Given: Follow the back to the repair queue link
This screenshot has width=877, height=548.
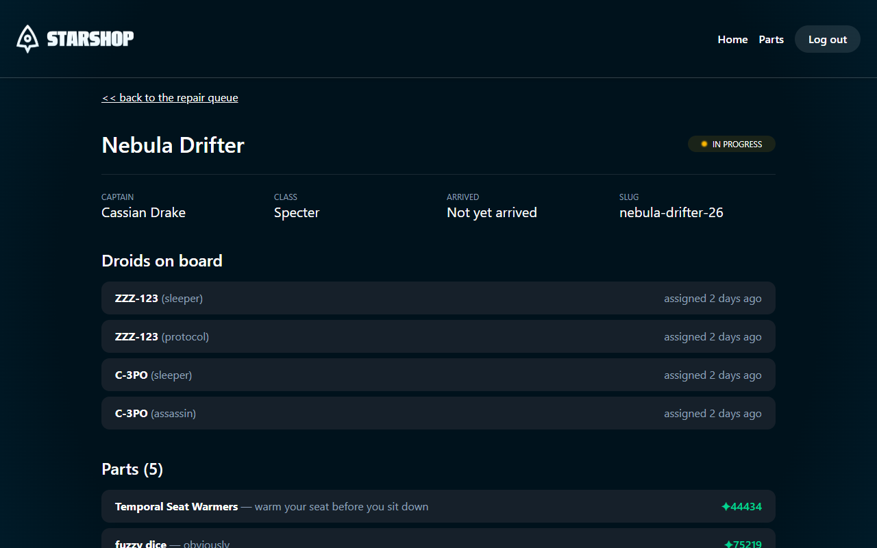Looking at the screenshot, I should 170,97.
